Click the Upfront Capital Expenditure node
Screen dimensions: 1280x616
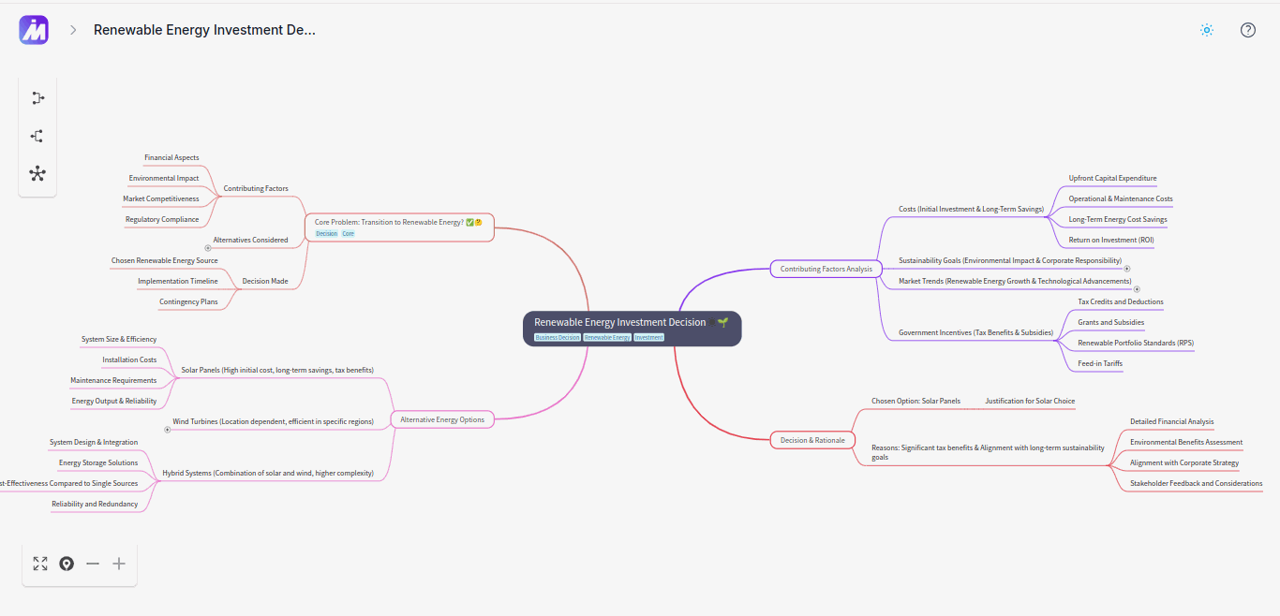tap(1113, 179)
